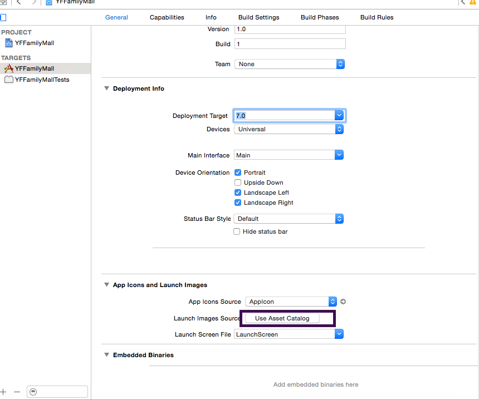
Task: Click the YFFamilyMallTests bundle icon
Action: click(x=9, y=80)
